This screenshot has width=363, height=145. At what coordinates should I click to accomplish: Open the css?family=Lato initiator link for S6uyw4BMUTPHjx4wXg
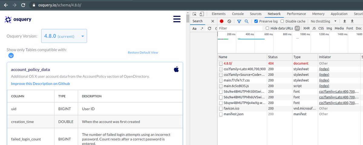pos(338,103)
